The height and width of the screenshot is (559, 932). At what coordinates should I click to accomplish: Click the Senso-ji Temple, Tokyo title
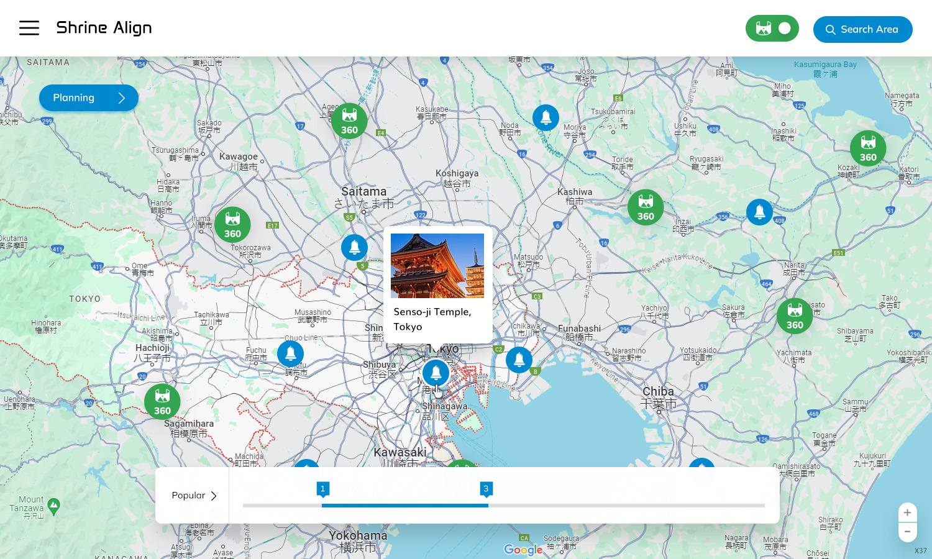(x=432, y=319)
